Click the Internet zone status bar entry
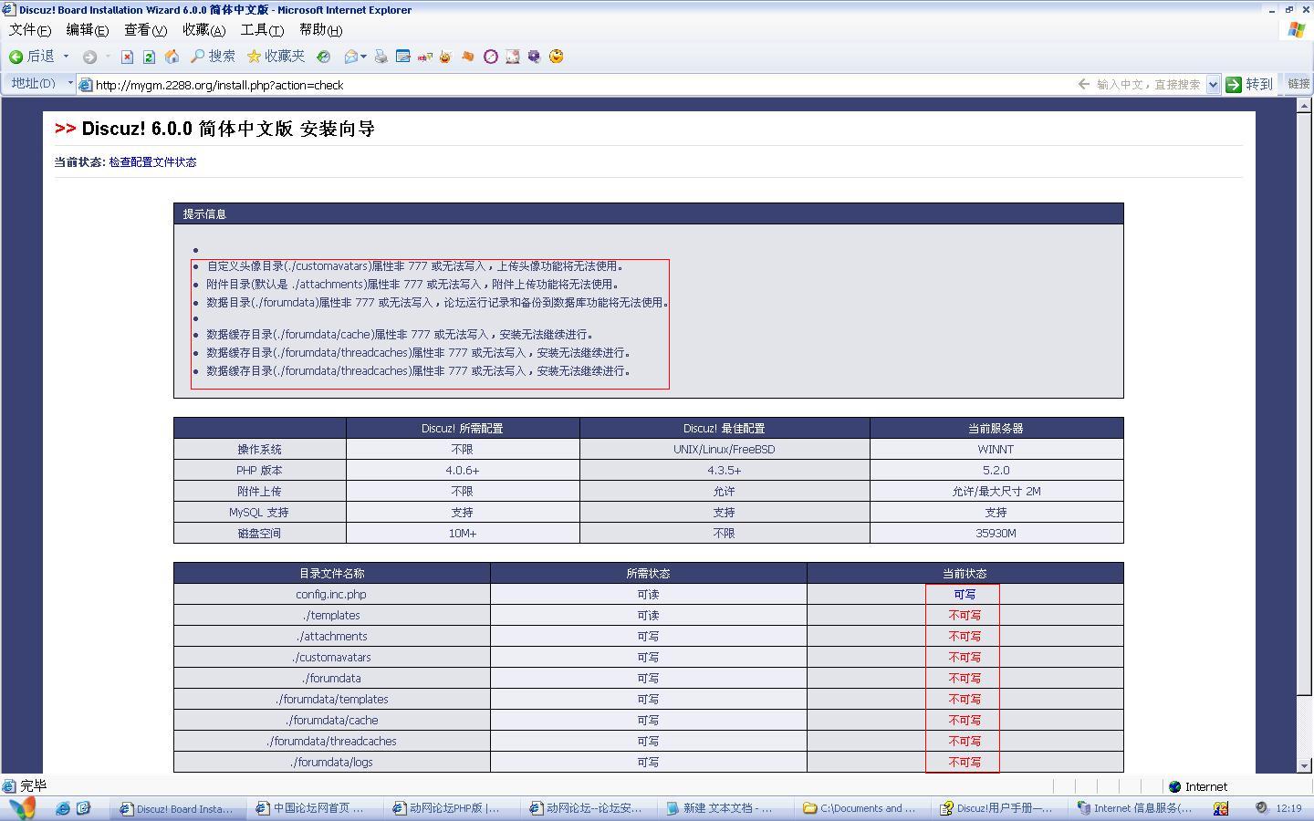1314x821 pixels. coord(1198,786)
